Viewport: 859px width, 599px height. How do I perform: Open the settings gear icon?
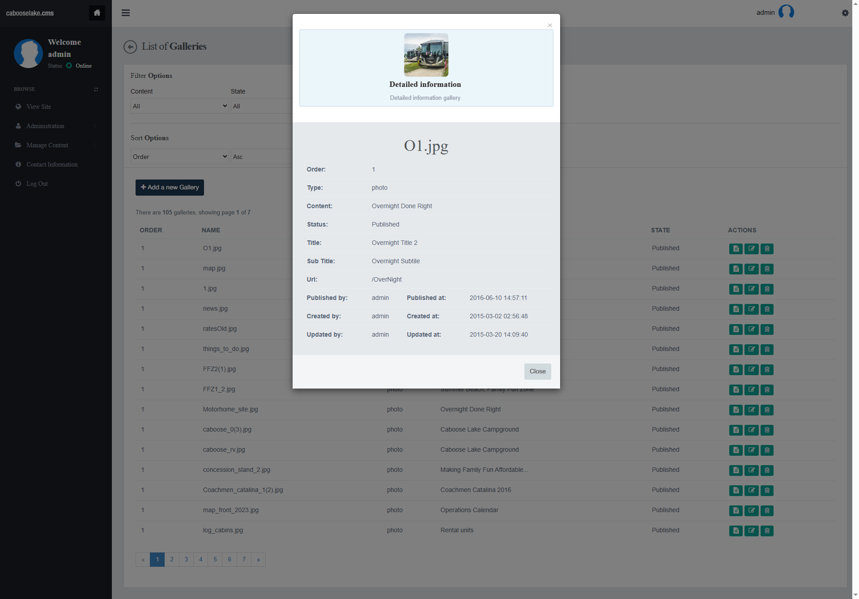pos(845,13)
